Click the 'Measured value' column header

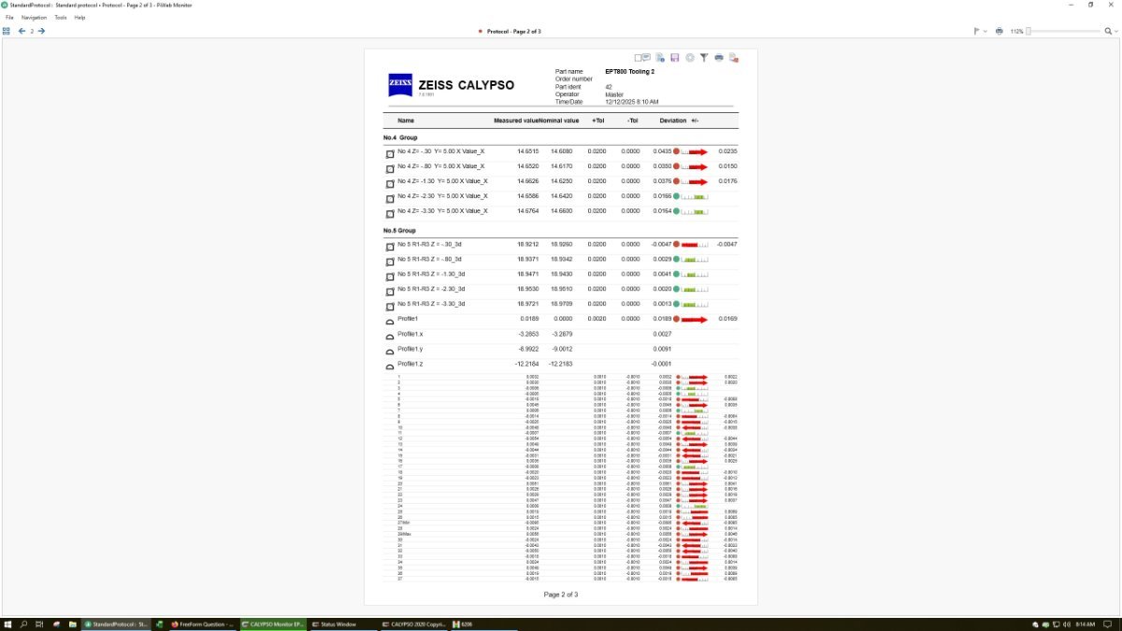(x=516, y=121)
